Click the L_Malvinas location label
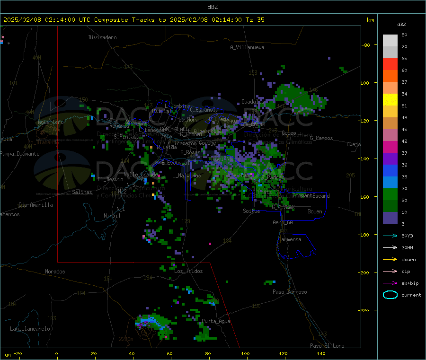The height and width of the screenshot is (360, 426). [x=186, y=176]
